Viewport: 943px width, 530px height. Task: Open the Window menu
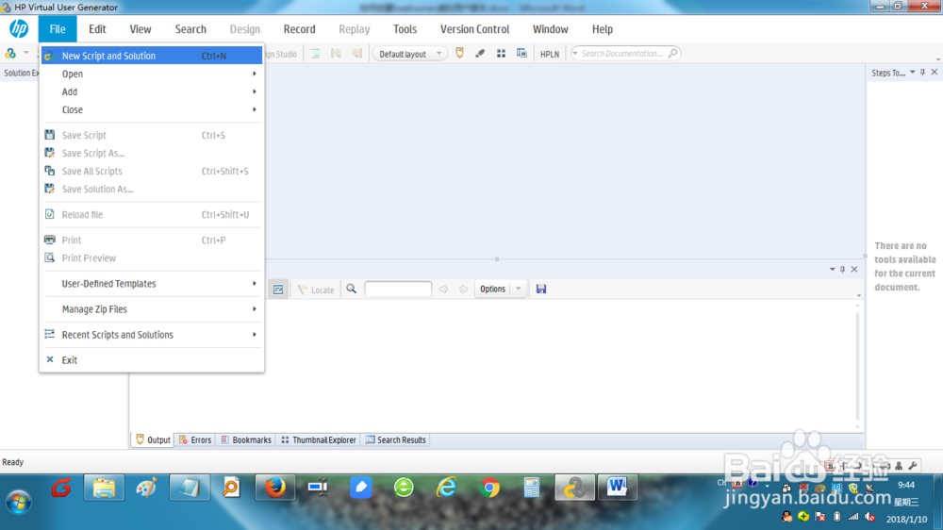click(x=551, y=29)
